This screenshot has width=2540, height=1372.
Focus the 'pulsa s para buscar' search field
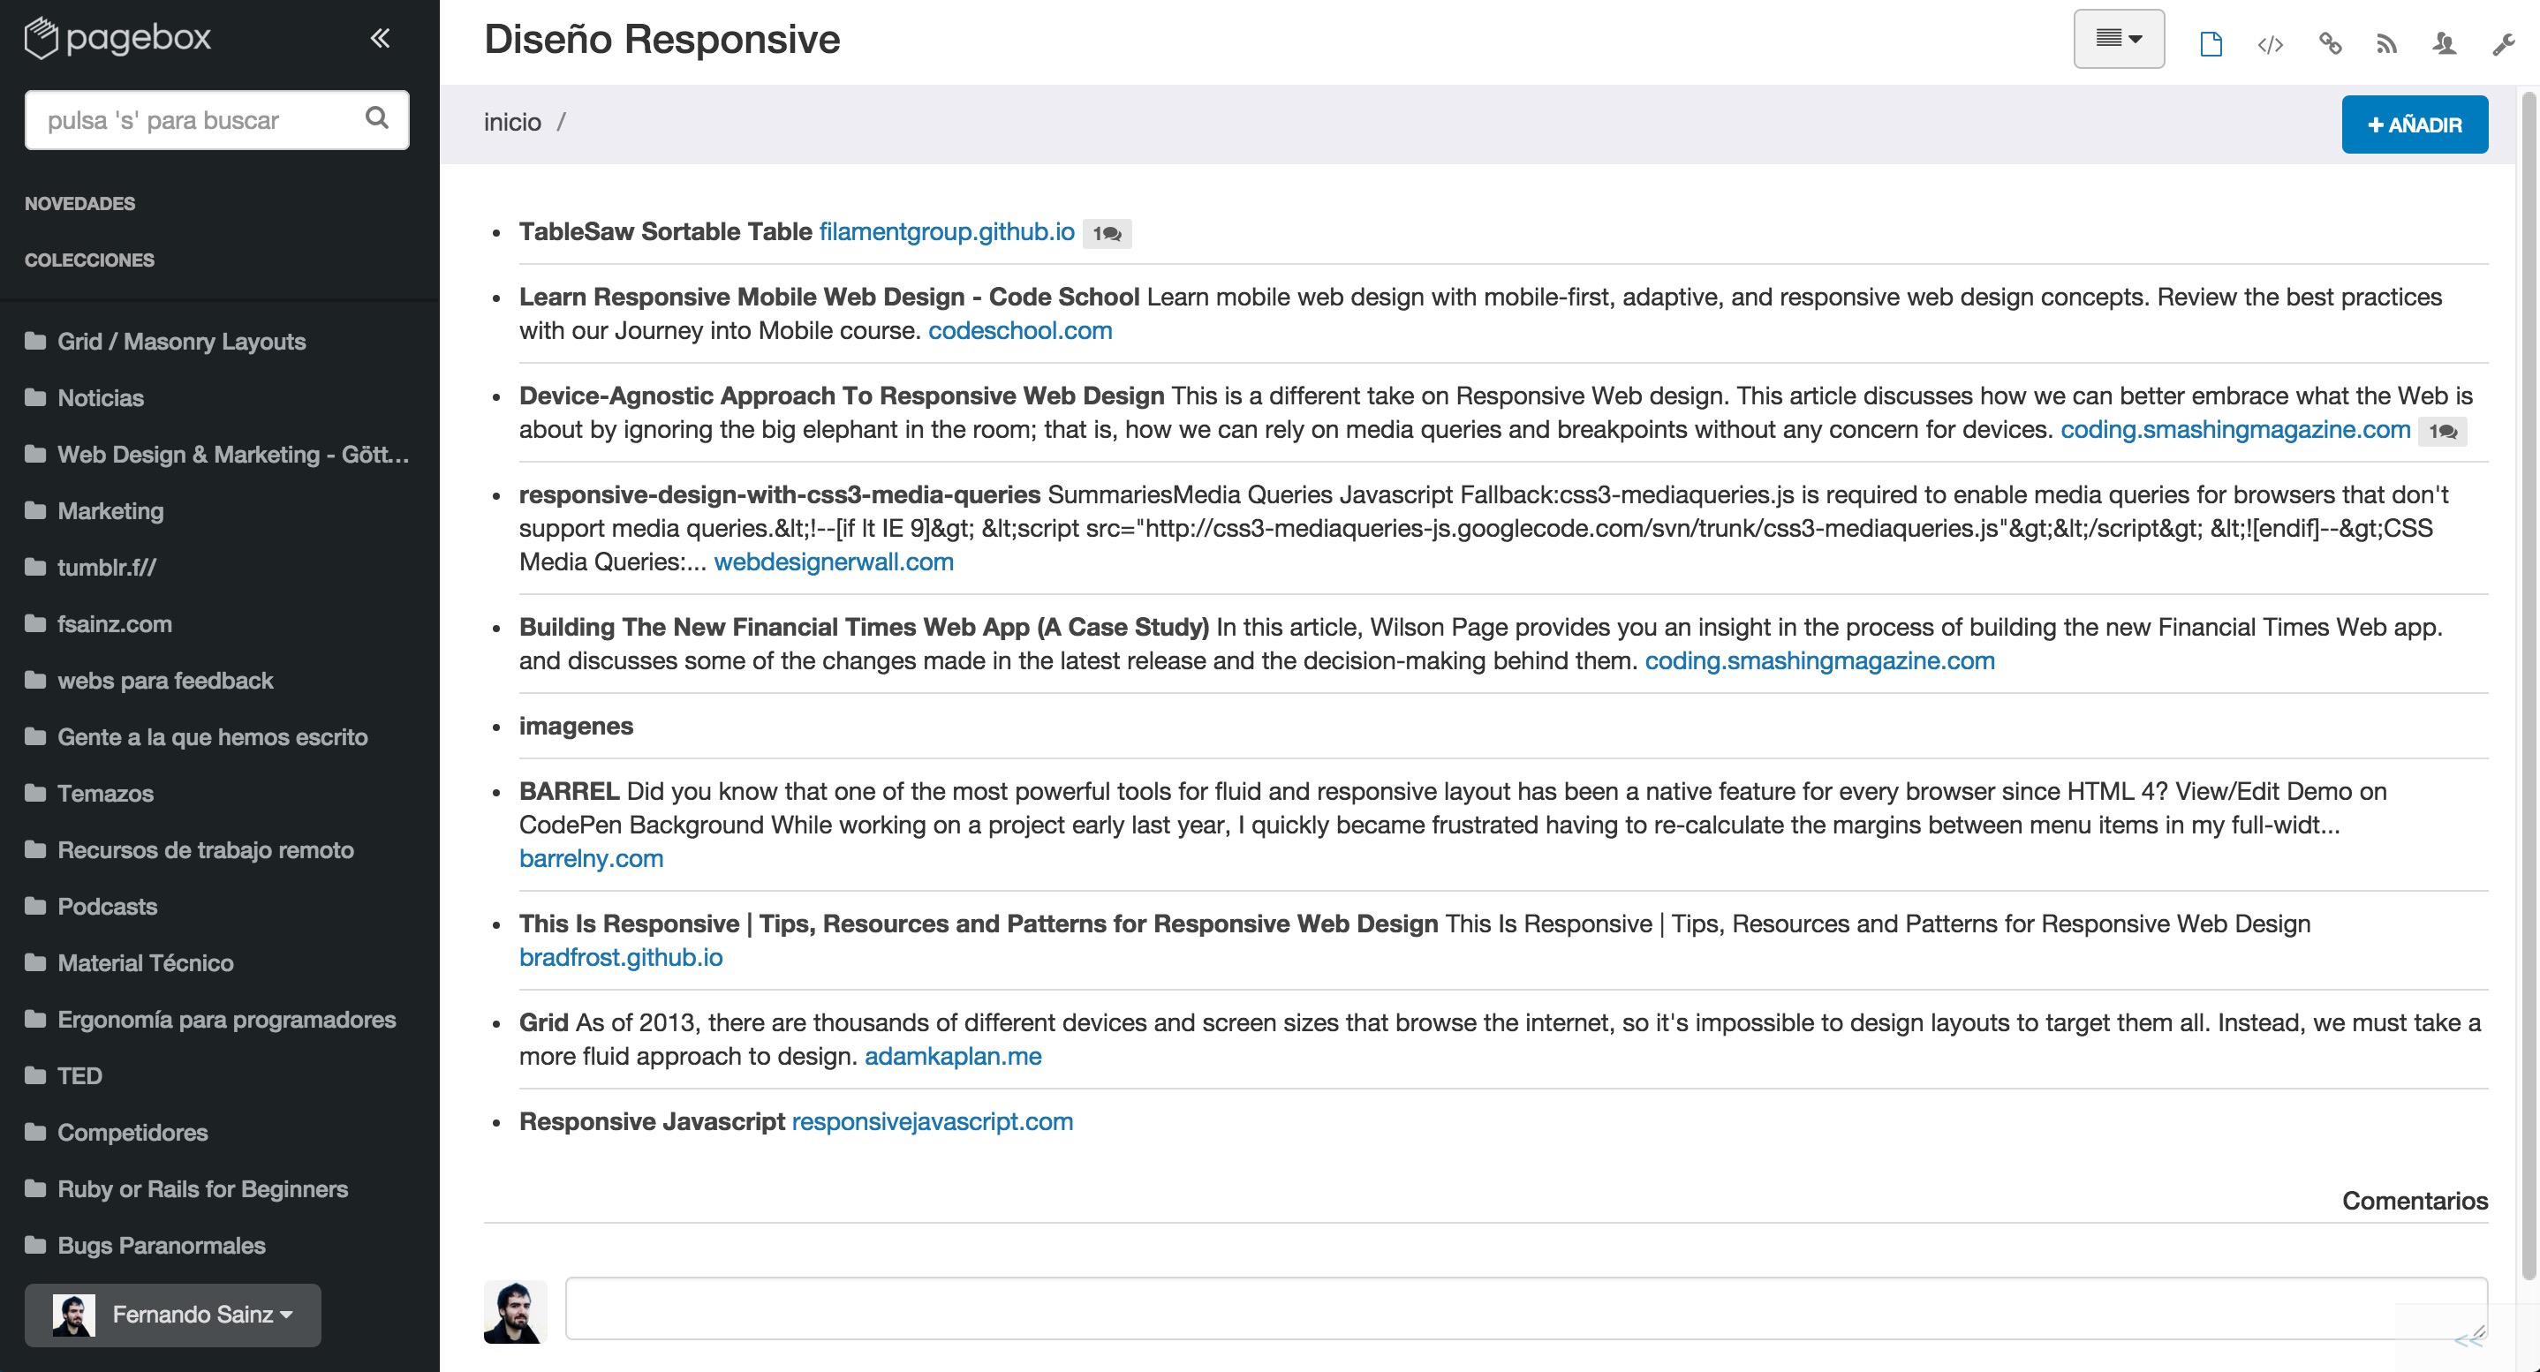coord(217,120)
